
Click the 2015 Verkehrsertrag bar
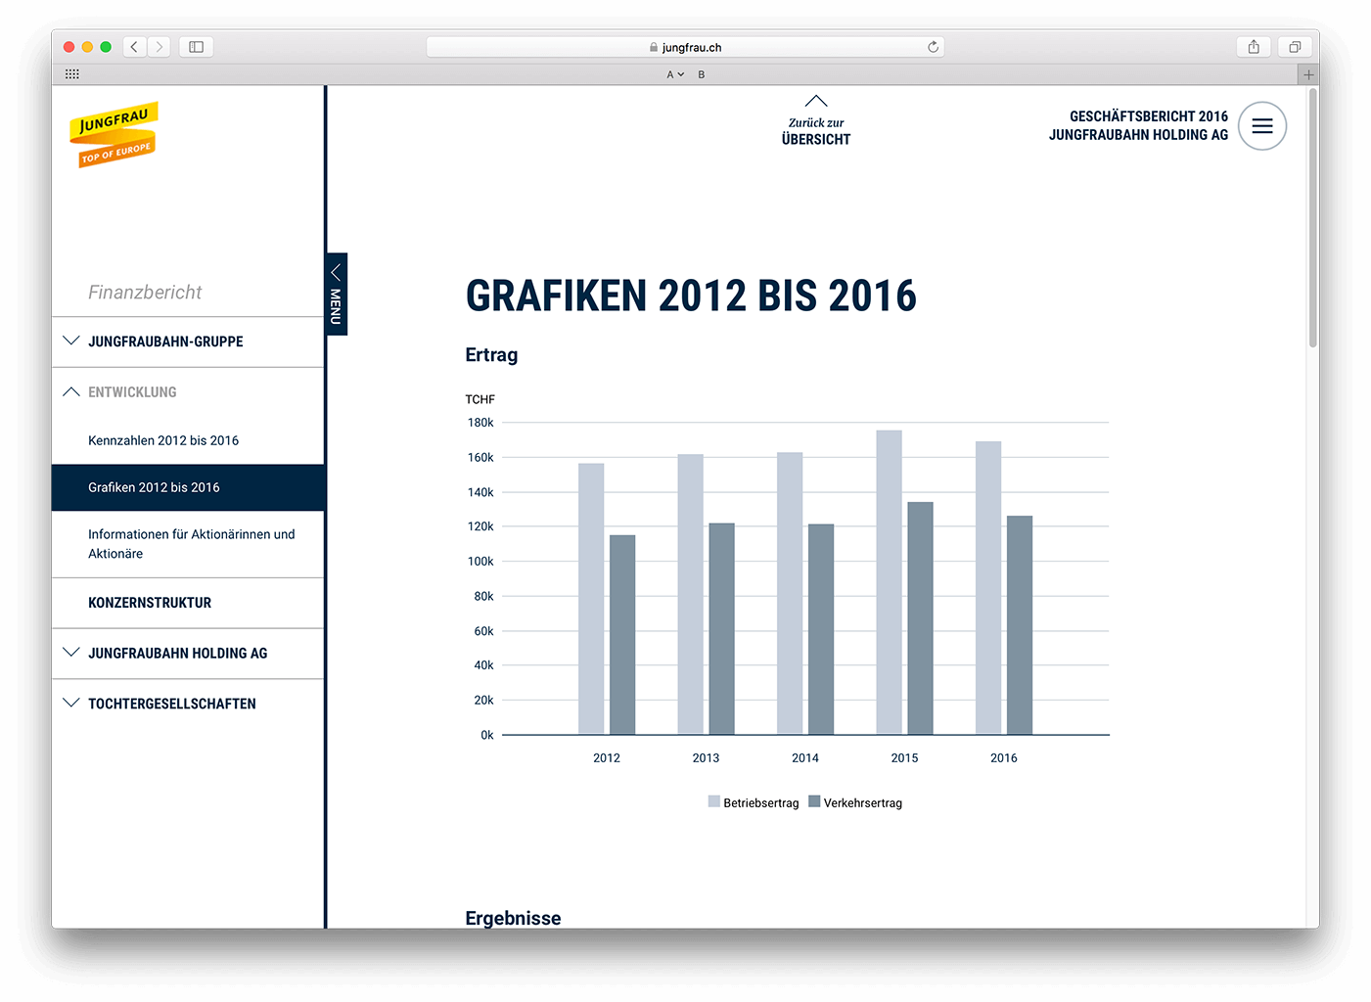[x=920, y=618]
